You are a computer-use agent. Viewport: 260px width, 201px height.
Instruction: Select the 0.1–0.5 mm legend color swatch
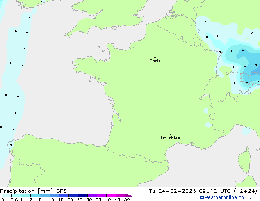point(7,196)
